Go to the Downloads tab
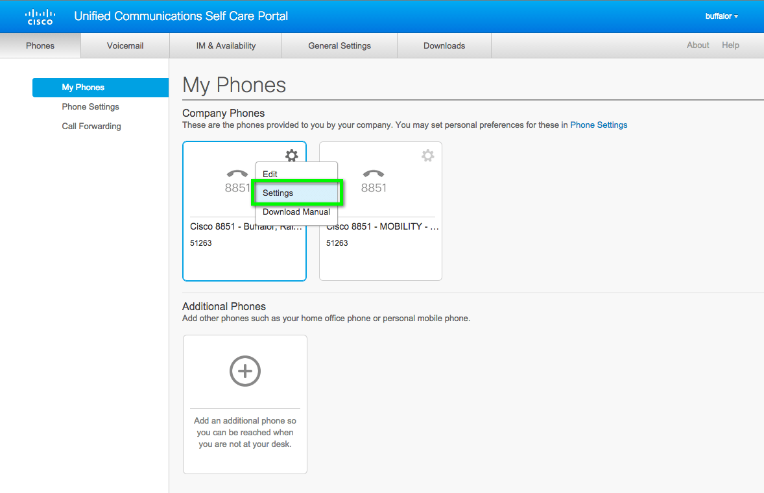 (x=444, y=46)
